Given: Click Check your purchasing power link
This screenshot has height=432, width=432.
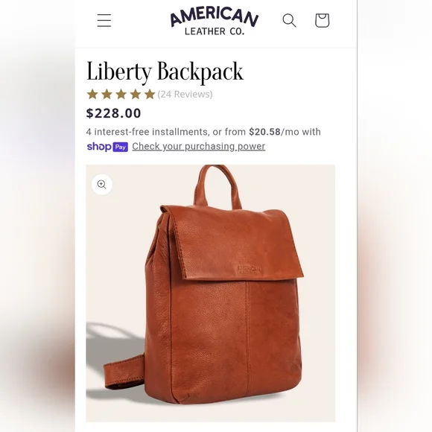Looking at the screenshot, I should point(199,146).
